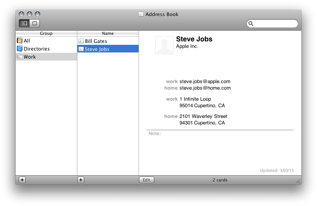Click the Name column header

108,33
